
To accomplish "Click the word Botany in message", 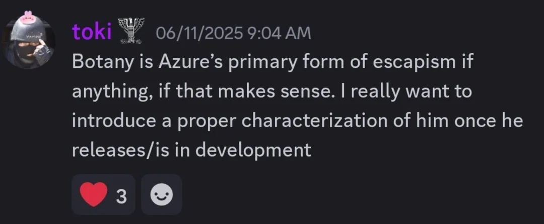I will click(x=101, y=62).
